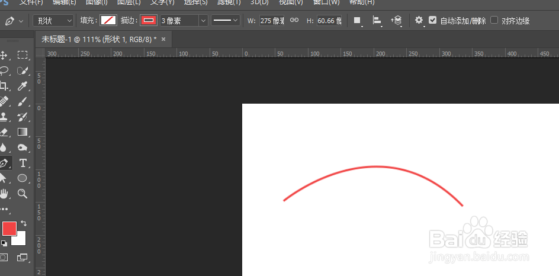
Task: Select the Sponge tool
Action: (23, 147)
